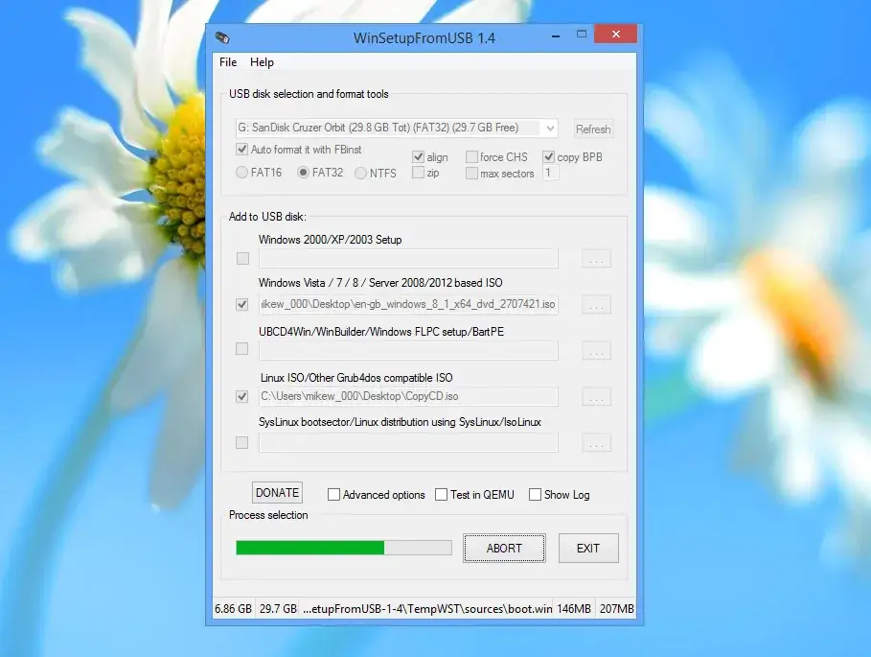Show the process log
The width and height of the screenshot is (871, 657).
click(534, 495)
